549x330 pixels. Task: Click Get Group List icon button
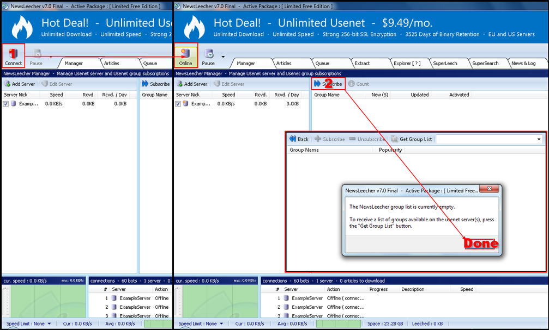[395, 139]
